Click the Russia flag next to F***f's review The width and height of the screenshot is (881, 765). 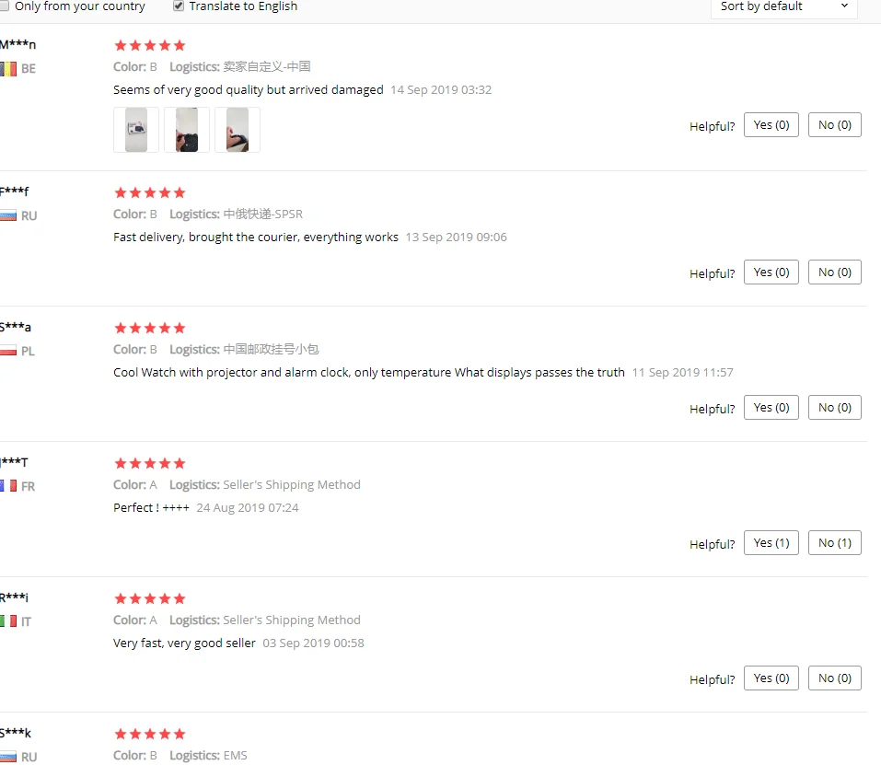(8, 215)
